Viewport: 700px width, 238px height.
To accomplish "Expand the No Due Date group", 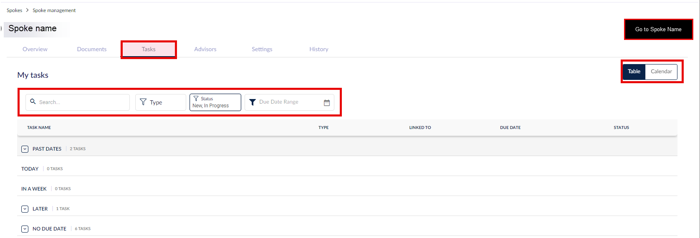I will click(x=25, y=229).
